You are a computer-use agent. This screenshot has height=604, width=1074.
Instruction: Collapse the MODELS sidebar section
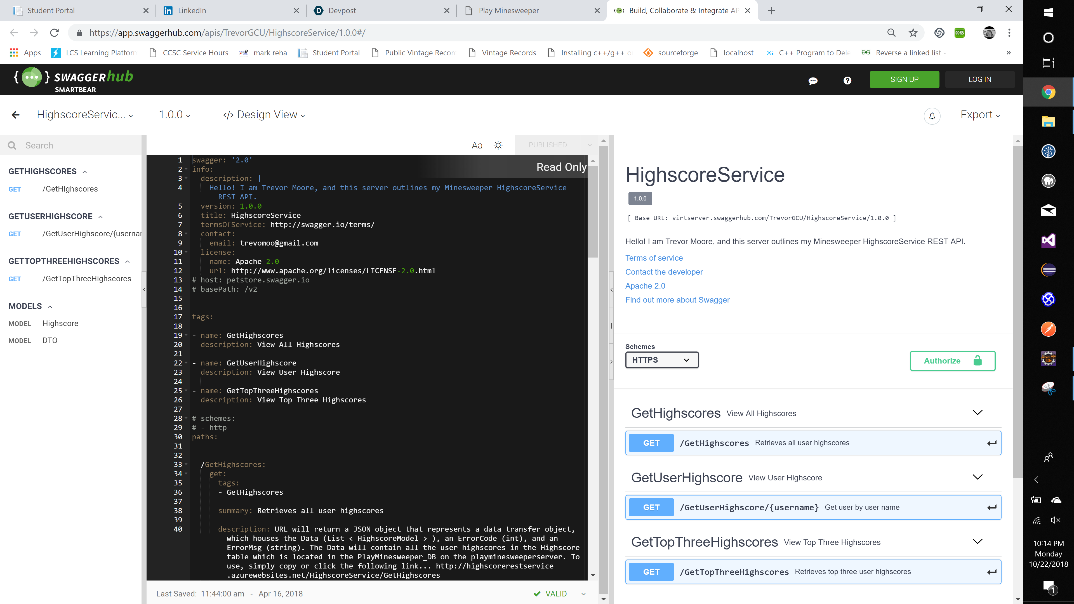point(50,306)
